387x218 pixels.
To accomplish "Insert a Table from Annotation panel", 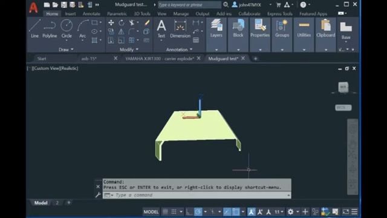I will [x=196, y=41].
